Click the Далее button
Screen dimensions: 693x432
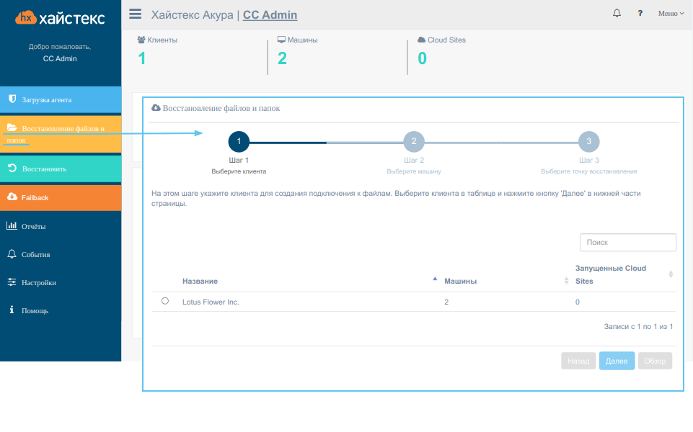point(617,361)
